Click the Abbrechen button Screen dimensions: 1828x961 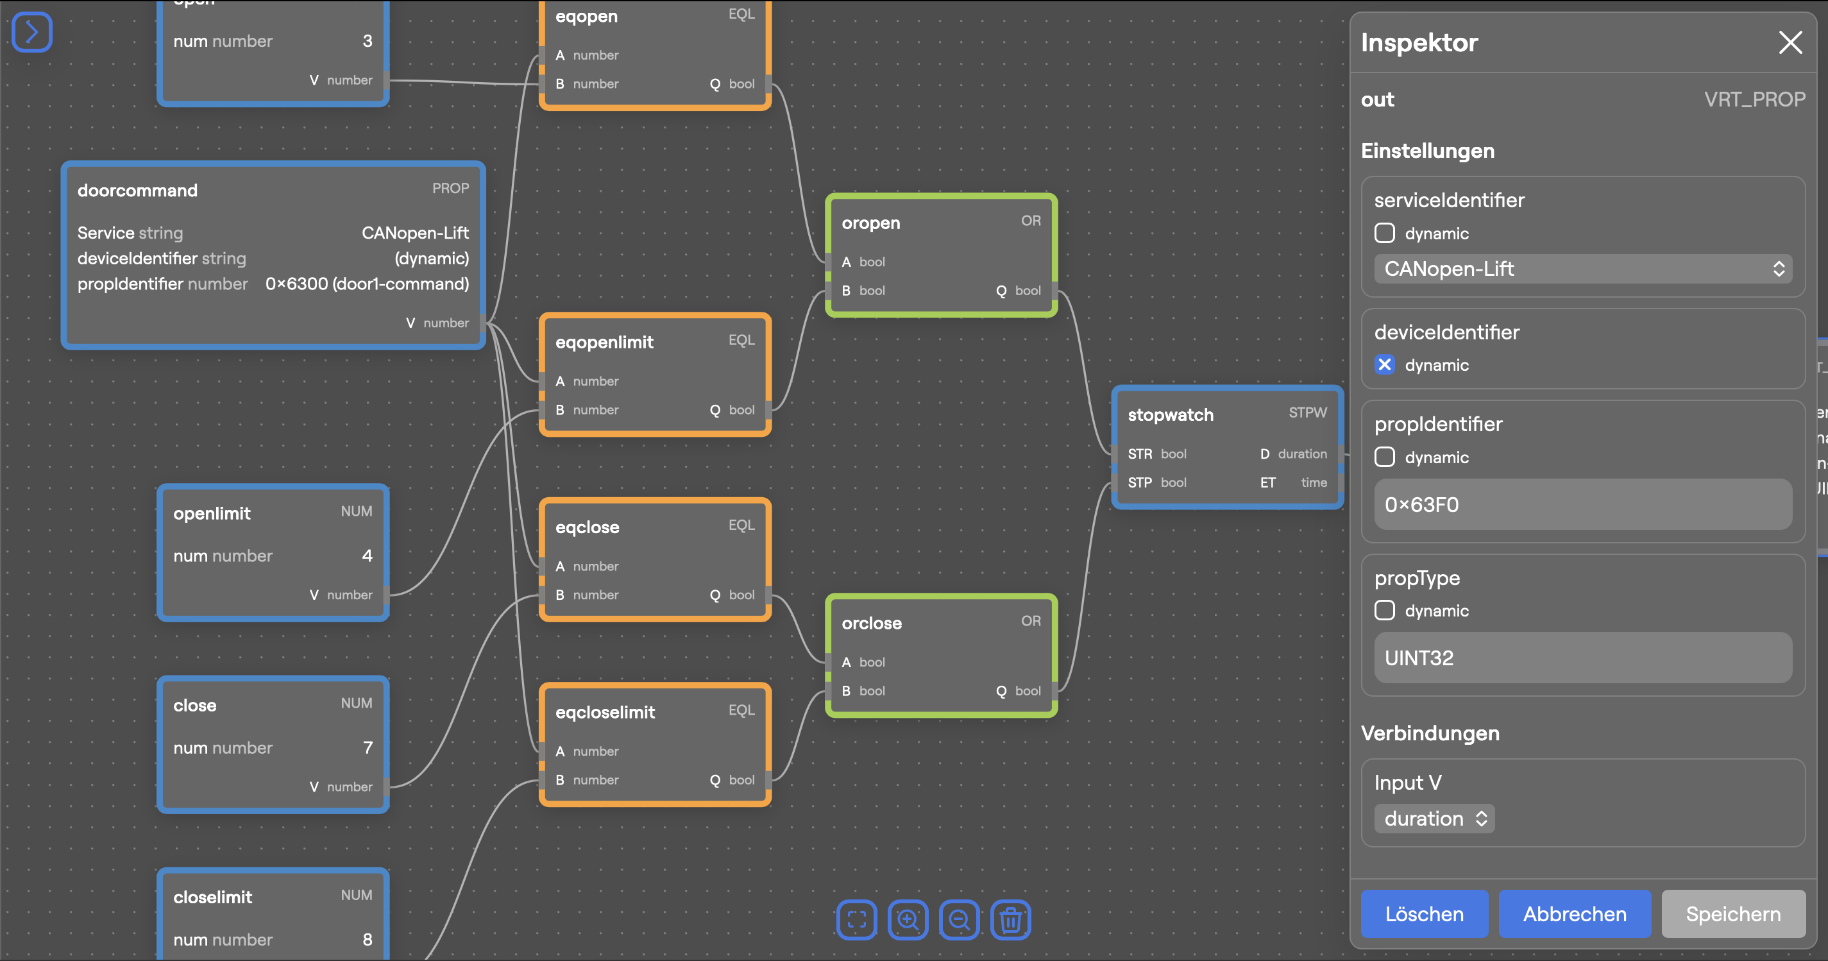tap(1575, 914)
